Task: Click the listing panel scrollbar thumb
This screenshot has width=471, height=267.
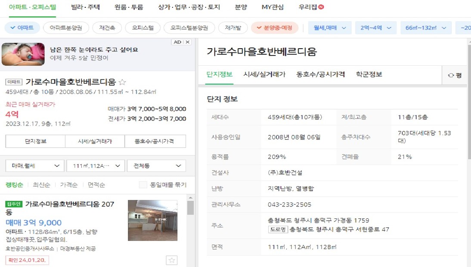Action: tap(190, 208)
